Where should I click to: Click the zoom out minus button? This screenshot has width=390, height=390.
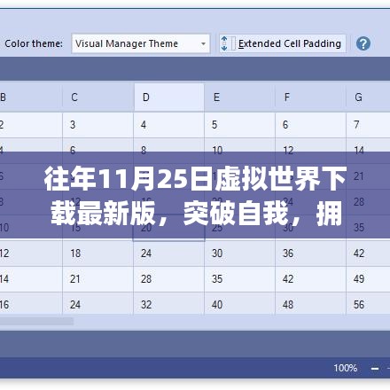click(375, 368)
